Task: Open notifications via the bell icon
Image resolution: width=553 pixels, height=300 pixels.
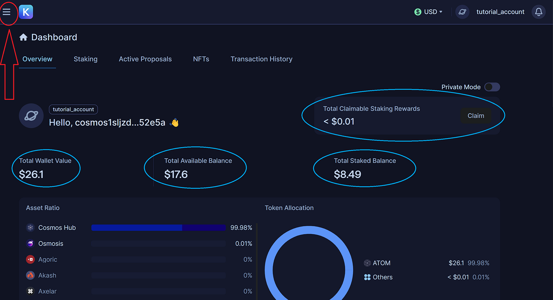Action: (x=538, y=12)
